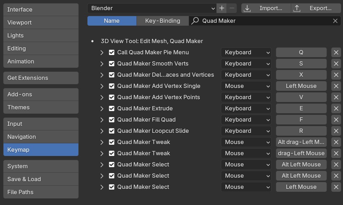Uncheck Quad Maker Add Vertex Points
Image resolution: width=343 pixels, height=205 pixels.
click(x=112, y=97)
